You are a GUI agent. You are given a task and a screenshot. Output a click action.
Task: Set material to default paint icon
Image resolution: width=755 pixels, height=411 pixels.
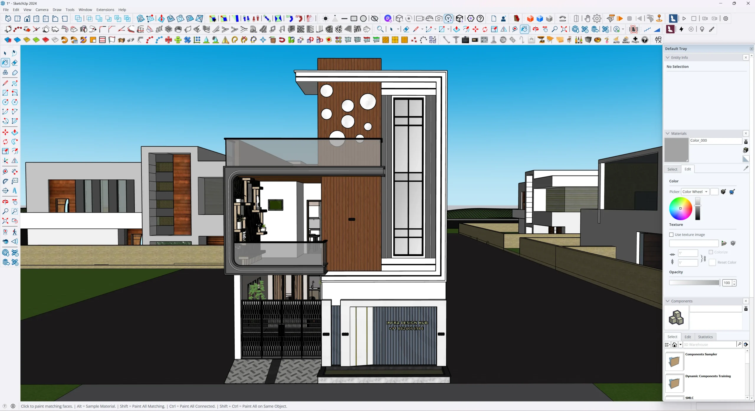pyautogui.click(x=746, y=159)
